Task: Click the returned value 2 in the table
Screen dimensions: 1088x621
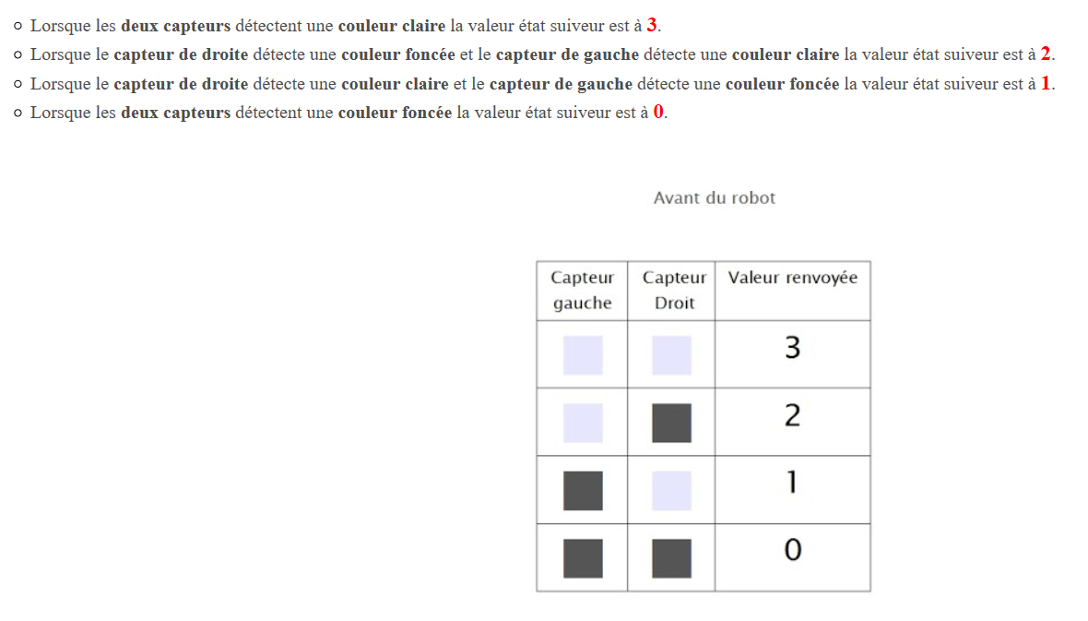Action: pos(792,415)
